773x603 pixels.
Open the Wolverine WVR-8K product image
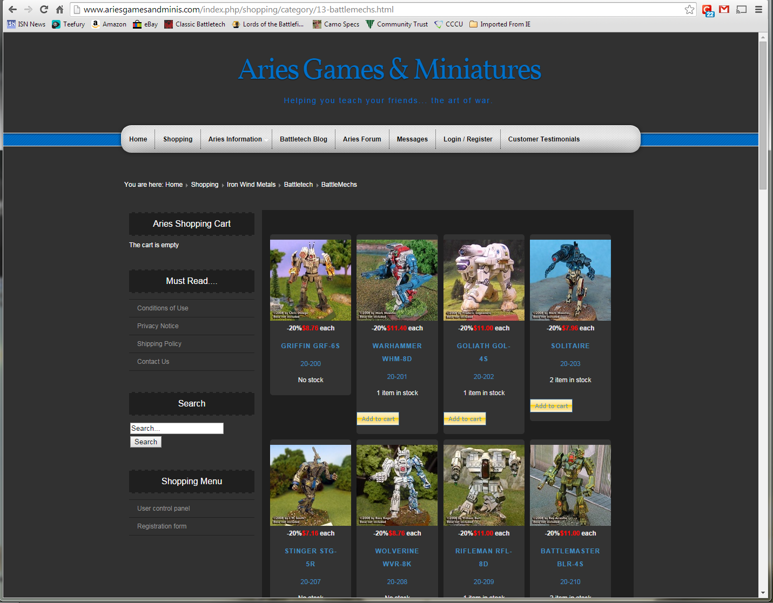coord(397,485)
